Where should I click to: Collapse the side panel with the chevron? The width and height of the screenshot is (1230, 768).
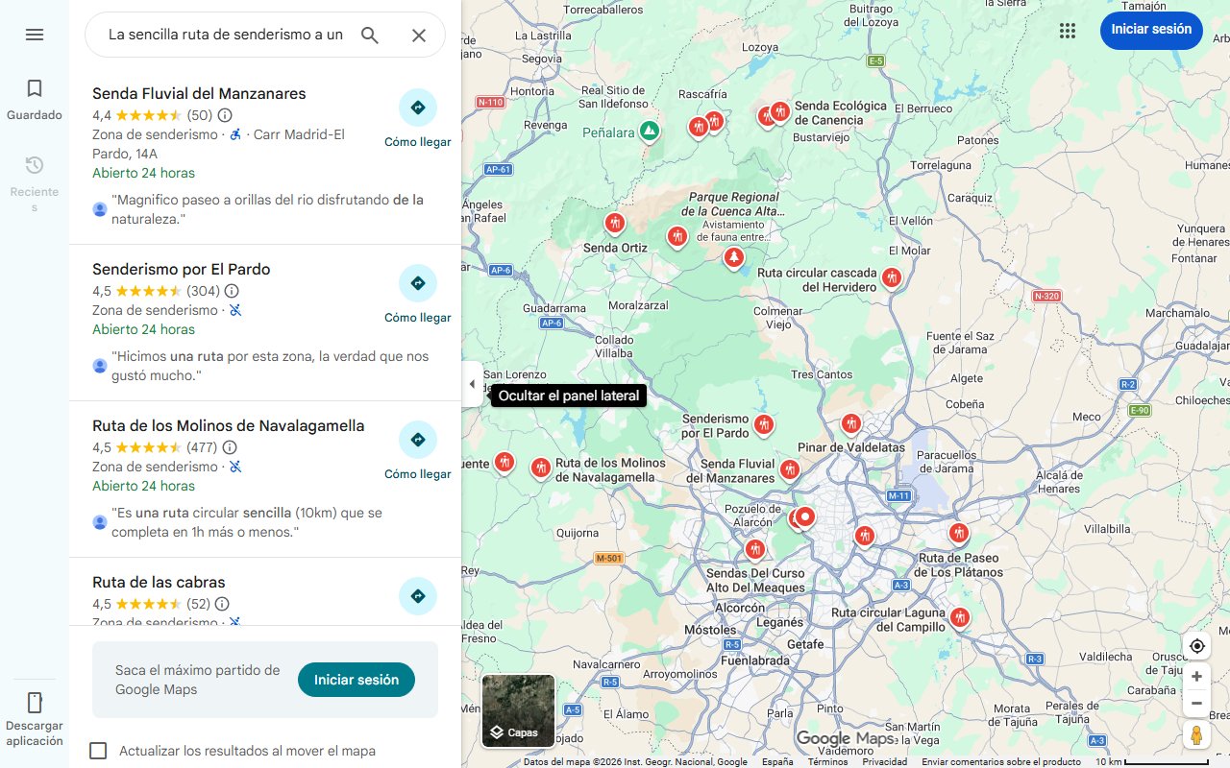tap(472, 383)
